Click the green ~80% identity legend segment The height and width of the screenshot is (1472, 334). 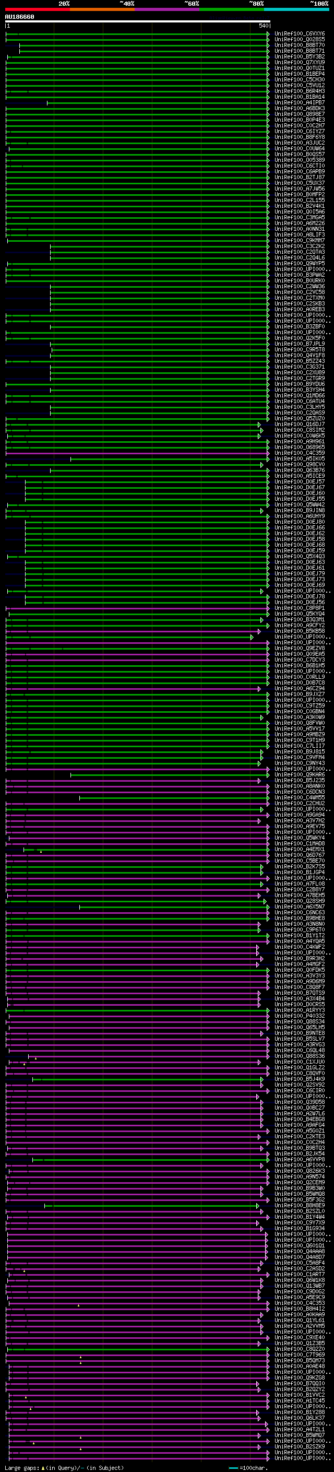tap(232, 9)
